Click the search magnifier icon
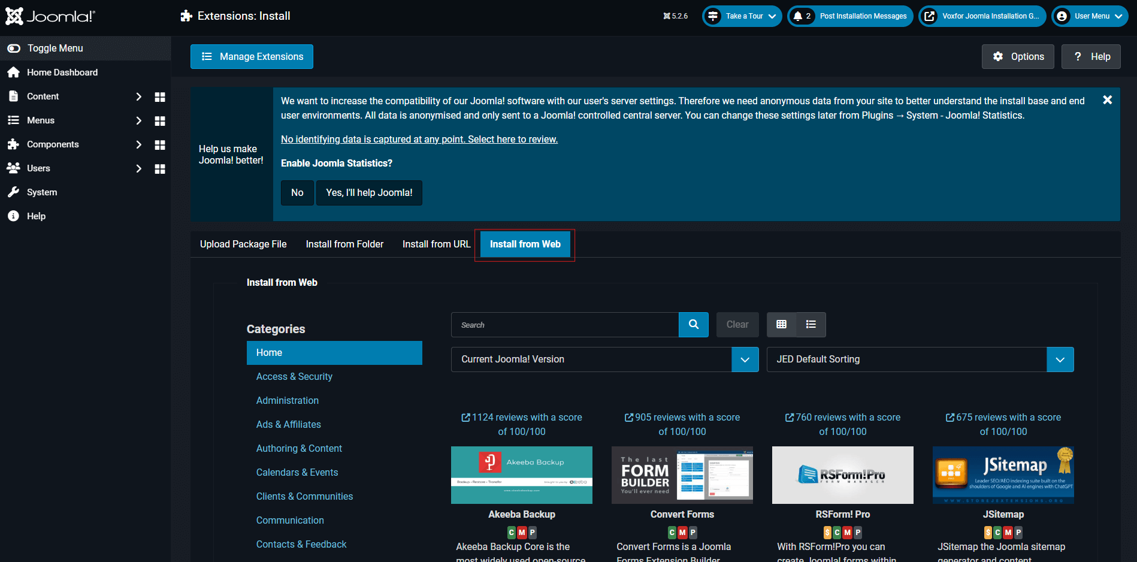Screen dimensions: 1137x562 [x=693, y=324]
